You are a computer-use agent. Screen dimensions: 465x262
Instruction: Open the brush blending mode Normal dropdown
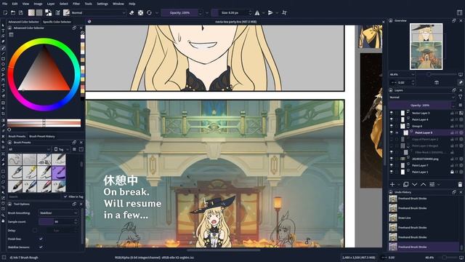(99, 13)
